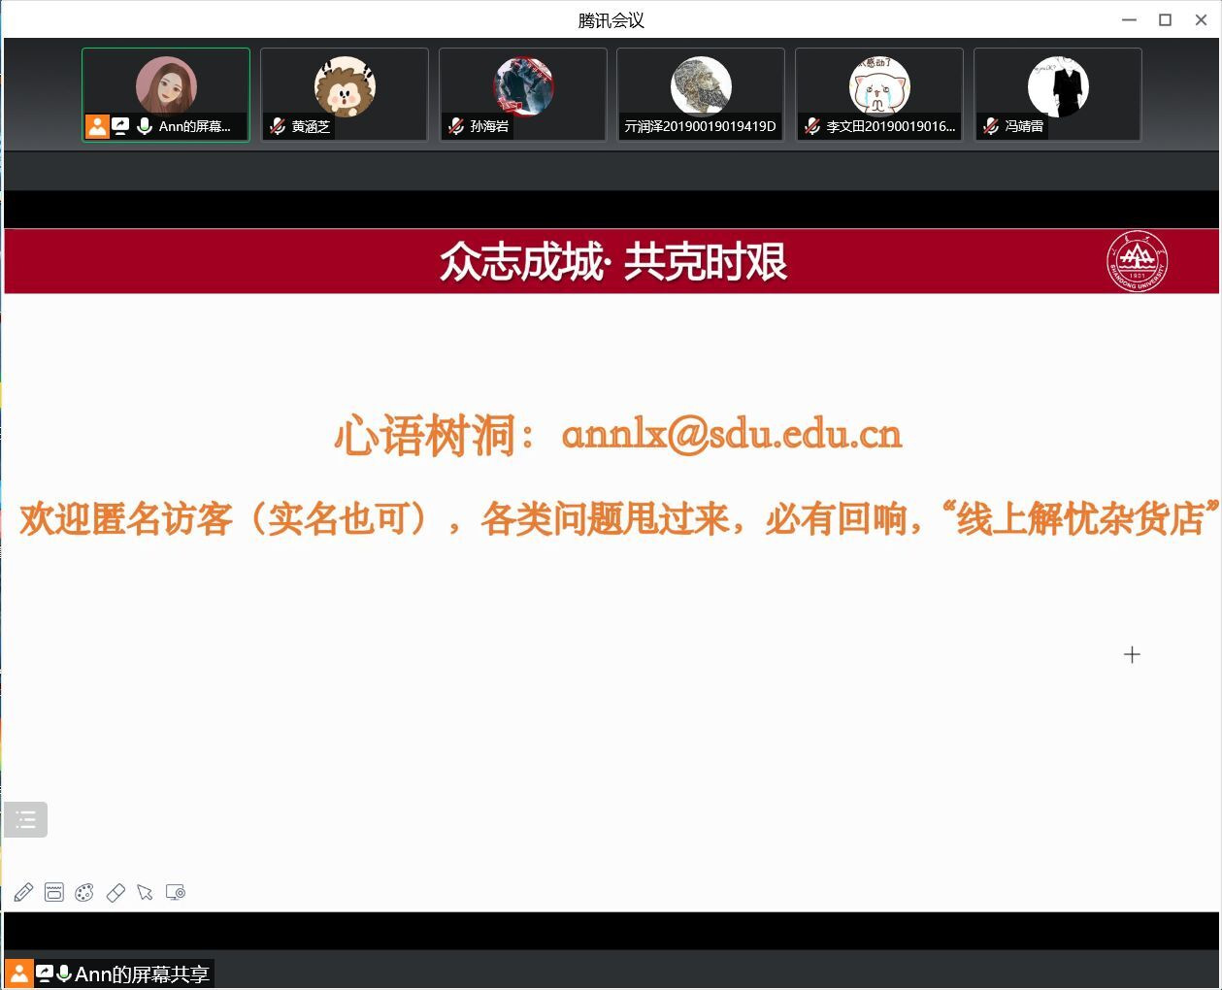This screenshot has height=990, width=1222.
Task: Click the screen recording monitor icon
Action: (x=176, y=892)
